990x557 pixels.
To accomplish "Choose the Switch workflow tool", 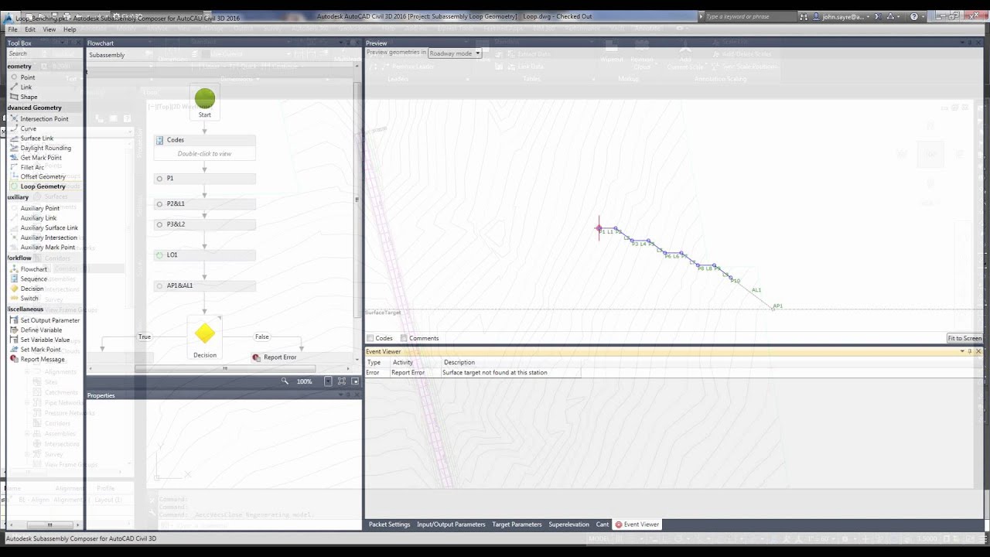I will point(29,299).
